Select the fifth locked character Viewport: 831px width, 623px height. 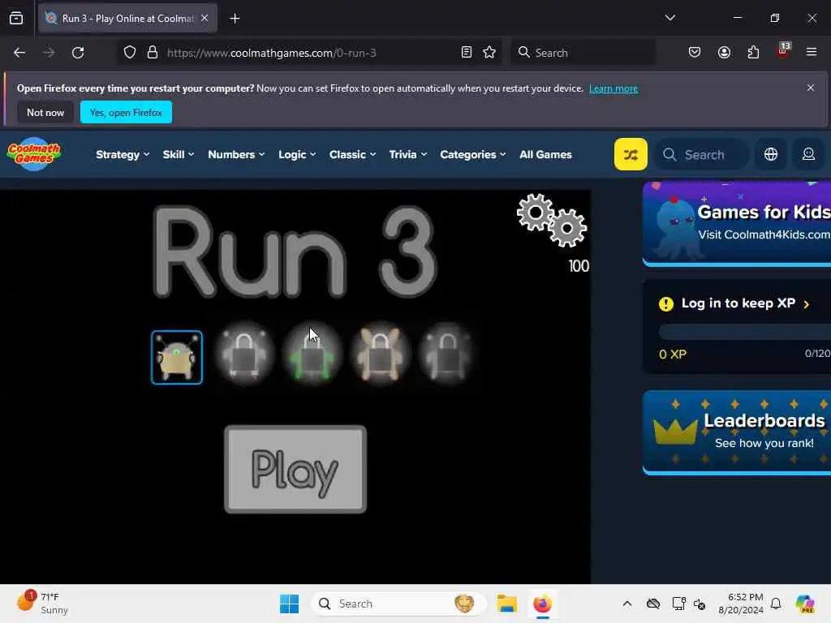pyautogui.click(x=447, y=354)
